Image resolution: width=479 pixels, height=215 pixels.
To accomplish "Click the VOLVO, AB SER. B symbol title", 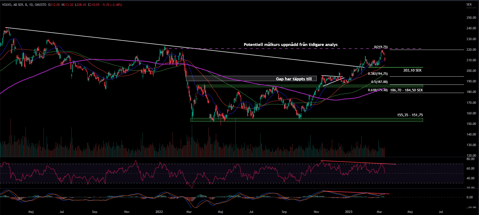I will (x=15, y=5).
